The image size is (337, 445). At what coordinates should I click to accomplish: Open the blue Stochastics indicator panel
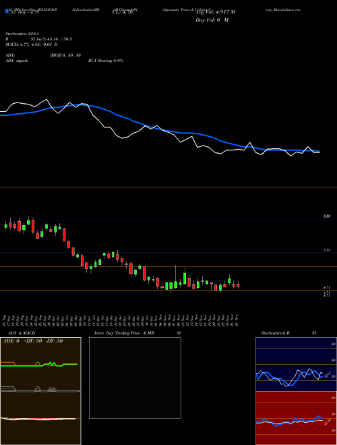tap(296, 364)
